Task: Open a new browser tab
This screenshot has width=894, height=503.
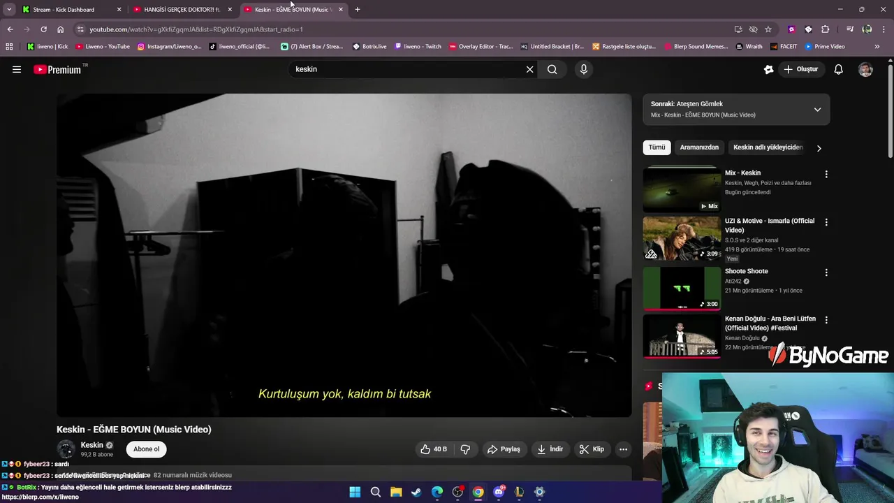Action: click(x=357, y=10)
